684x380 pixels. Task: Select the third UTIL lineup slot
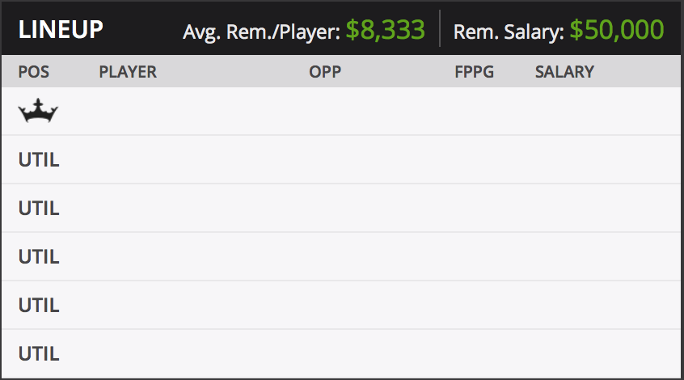(x=341, y=256)
